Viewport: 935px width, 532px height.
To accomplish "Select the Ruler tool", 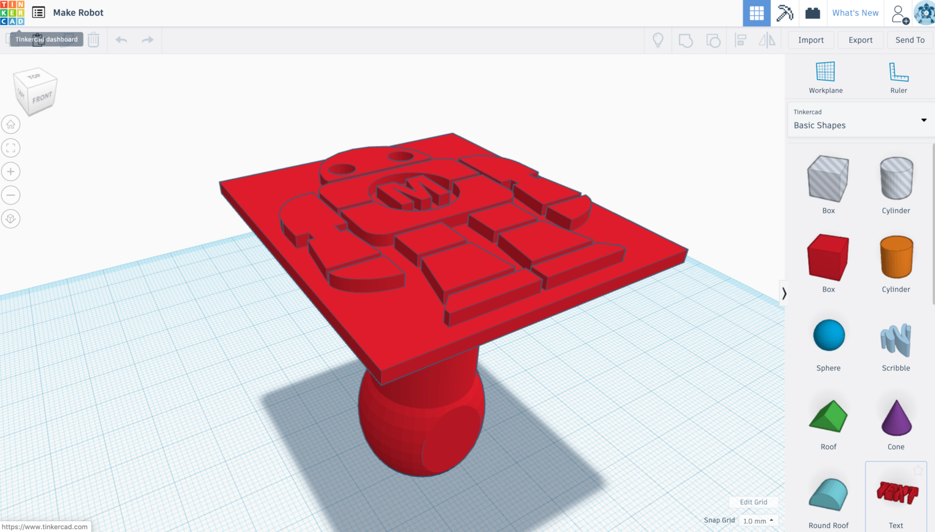I will (x=898, y=76).
